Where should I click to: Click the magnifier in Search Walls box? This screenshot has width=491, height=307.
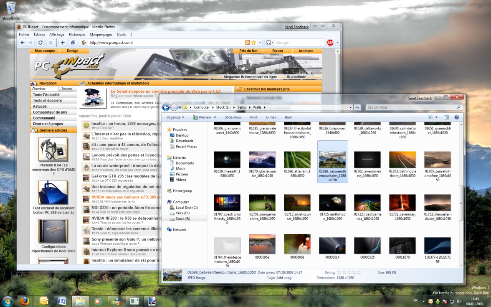(x=459, y=107)
